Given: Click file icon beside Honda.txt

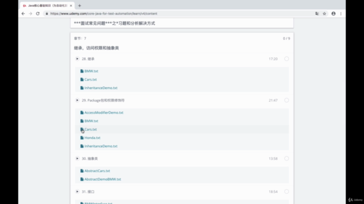Looking at the screenshot, I should (x=82, y=138).
